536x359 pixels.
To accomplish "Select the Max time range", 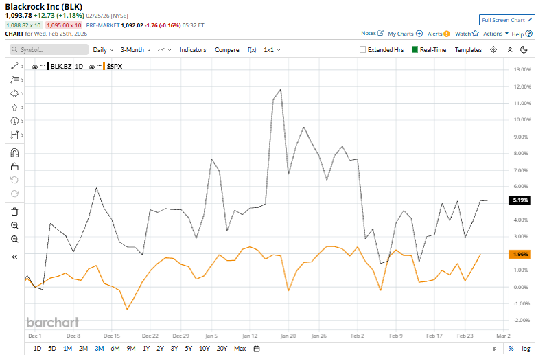I will 240,349.
